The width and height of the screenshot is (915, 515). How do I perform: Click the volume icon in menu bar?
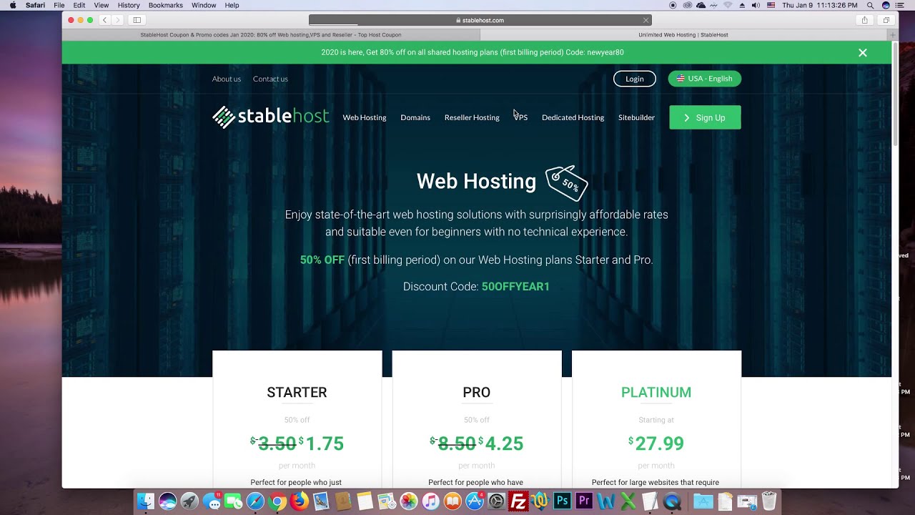[756, 5]
